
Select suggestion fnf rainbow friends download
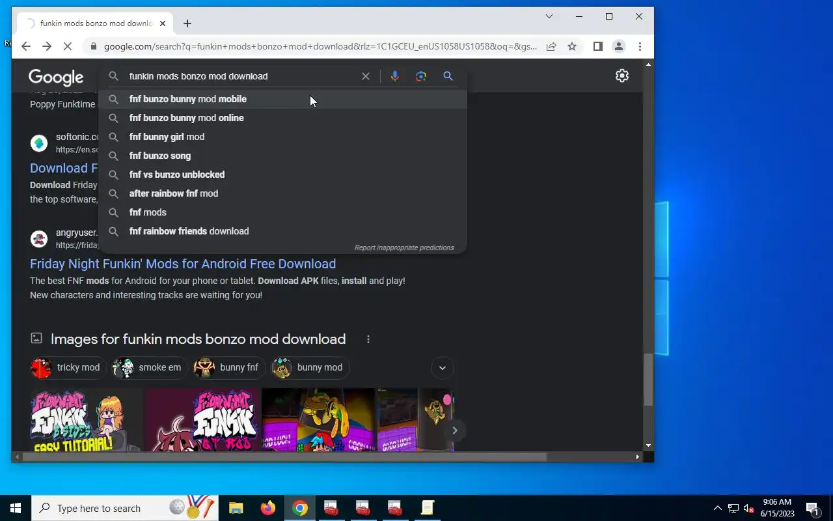pyautogui.click(x=282, y=231)
